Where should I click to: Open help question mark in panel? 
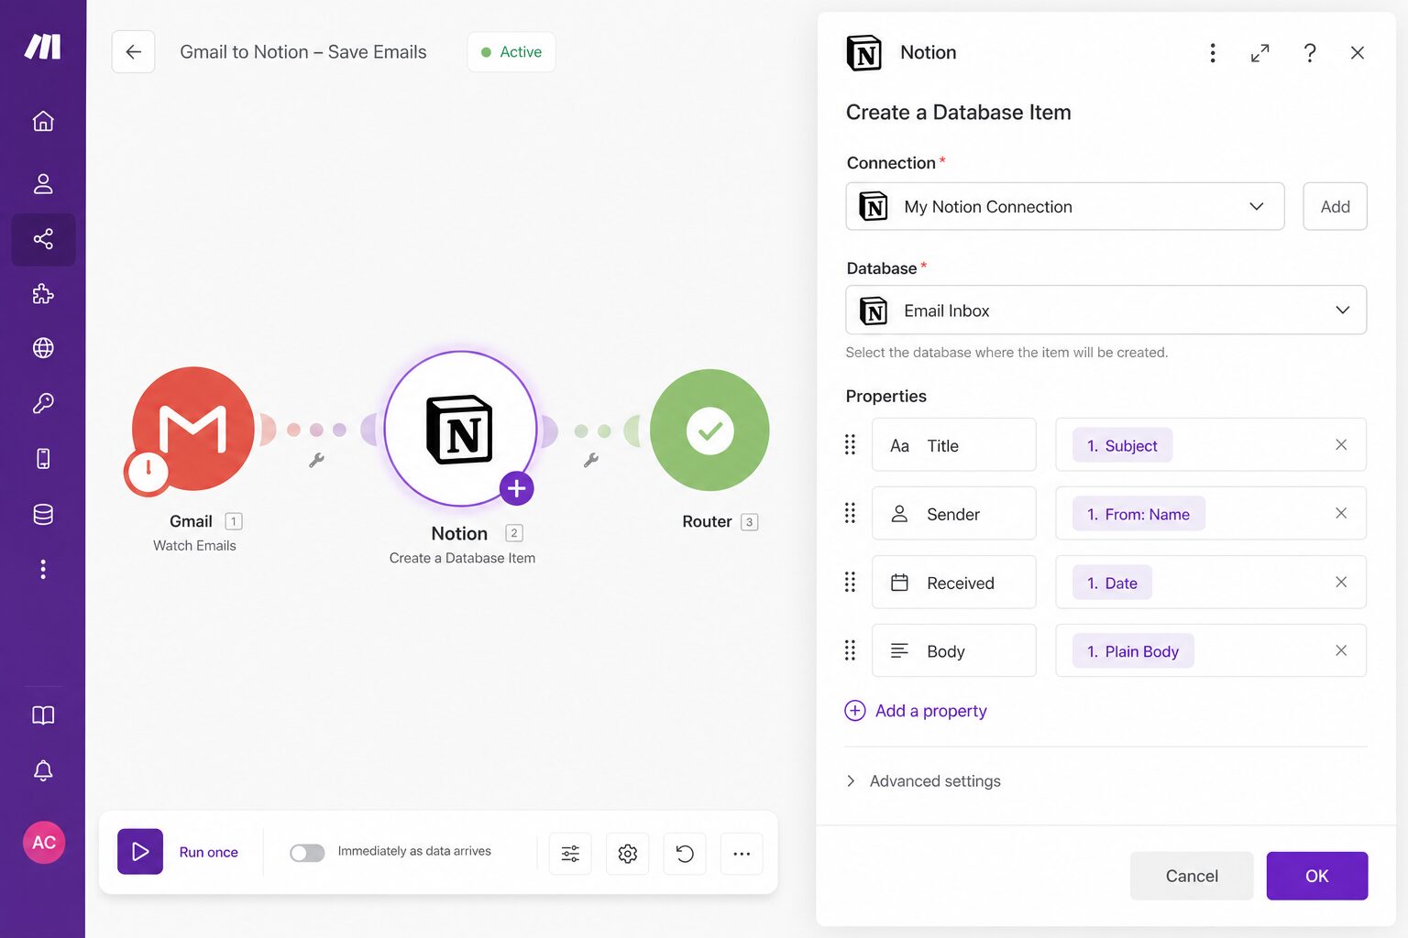tap(1310, 53)
